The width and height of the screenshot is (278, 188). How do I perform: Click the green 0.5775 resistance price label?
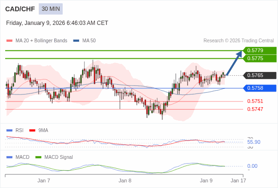tap(260, 58)
